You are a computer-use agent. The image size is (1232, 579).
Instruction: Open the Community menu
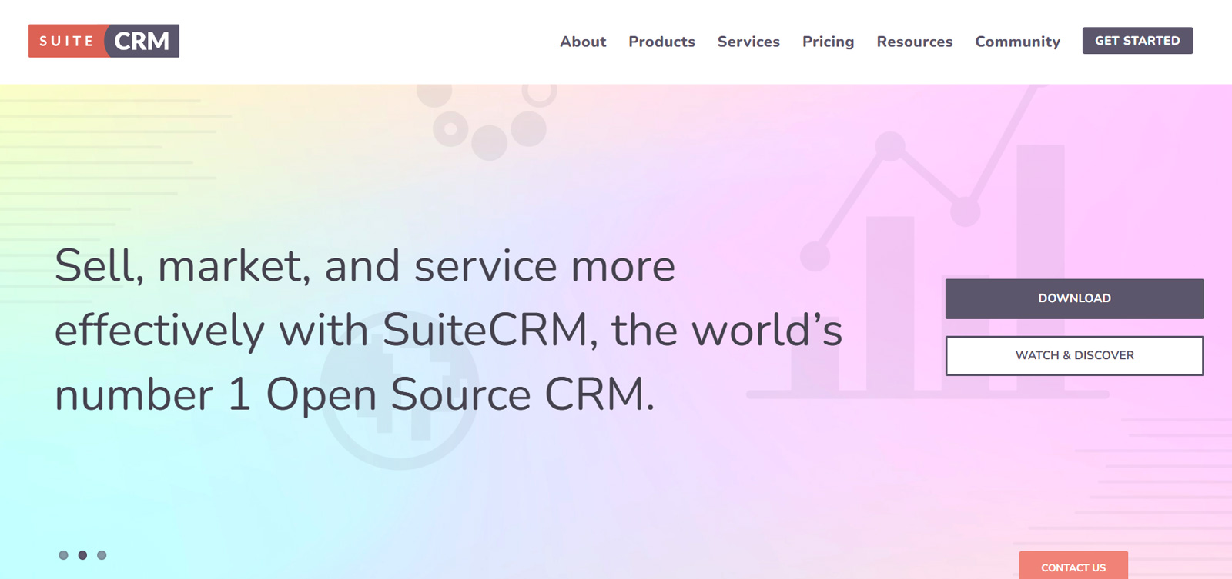point(1017,42)
